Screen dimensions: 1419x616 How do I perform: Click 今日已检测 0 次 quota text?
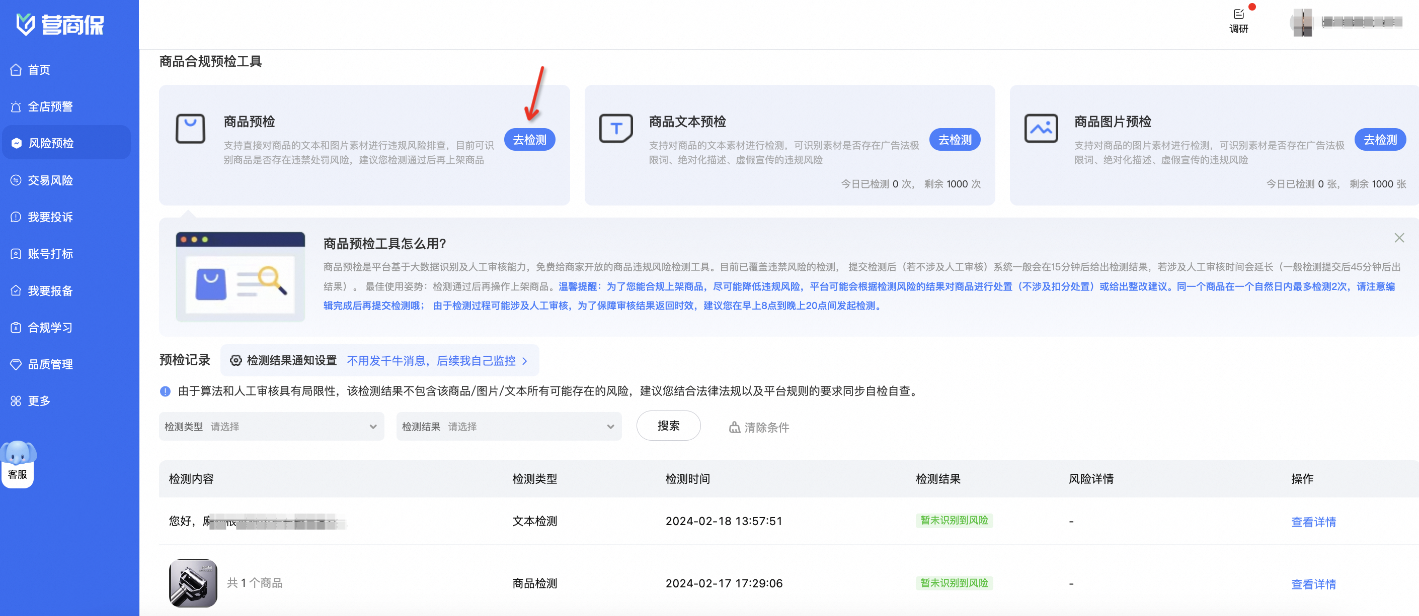click(877, 184)
